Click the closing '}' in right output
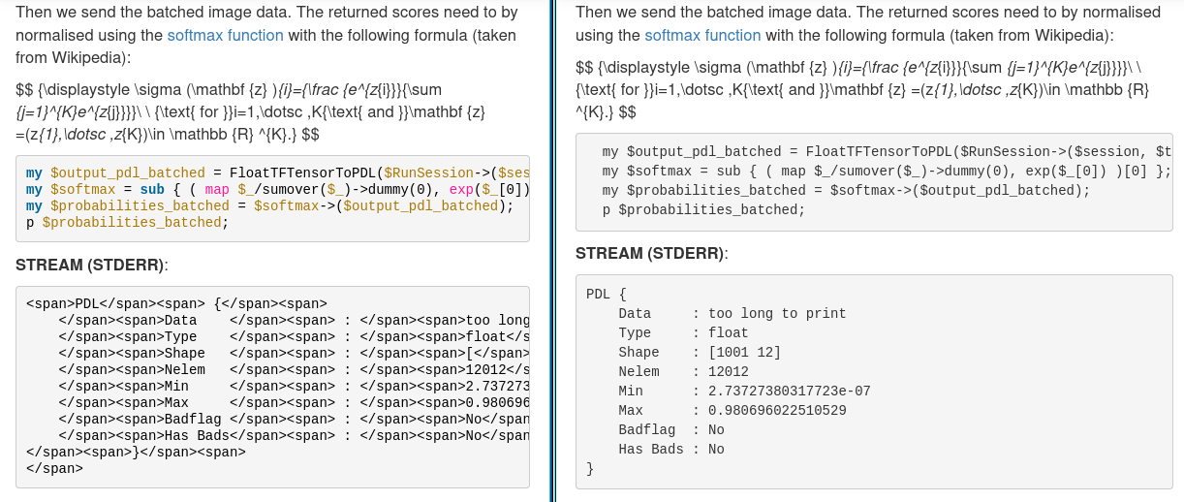Image resolution: width=1184 pixels, height=502 pixels. [590, 469]
